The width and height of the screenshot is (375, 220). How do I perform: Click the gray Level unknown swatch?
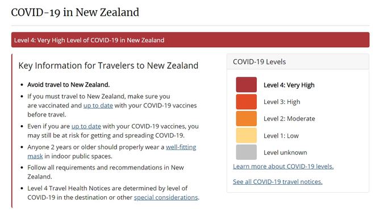click(x=247, y=152)
